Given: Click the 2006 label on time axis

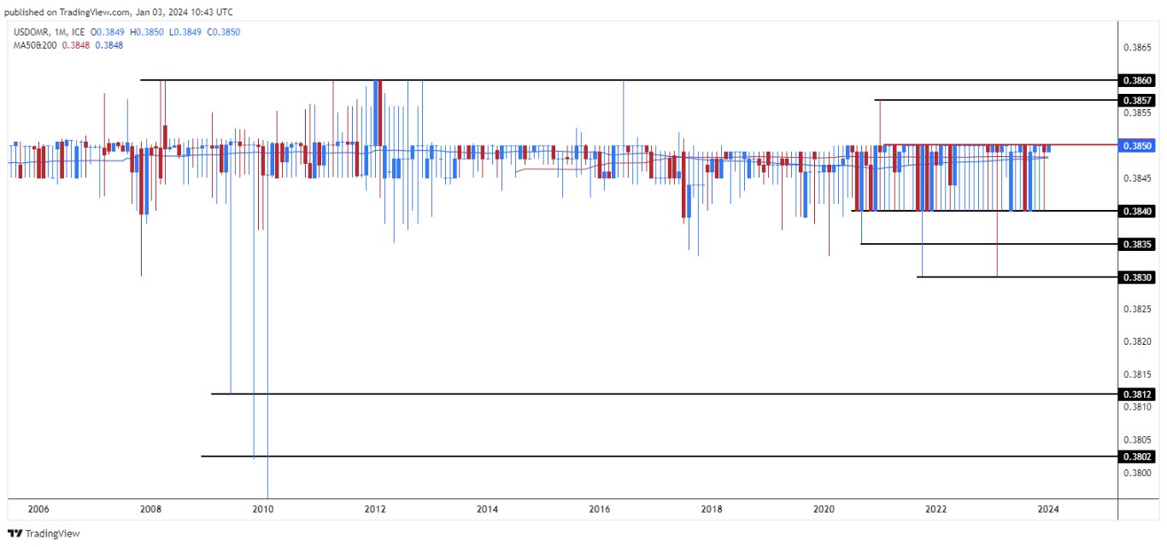Looking at the screenshot, I should click(x=38, y=509).
